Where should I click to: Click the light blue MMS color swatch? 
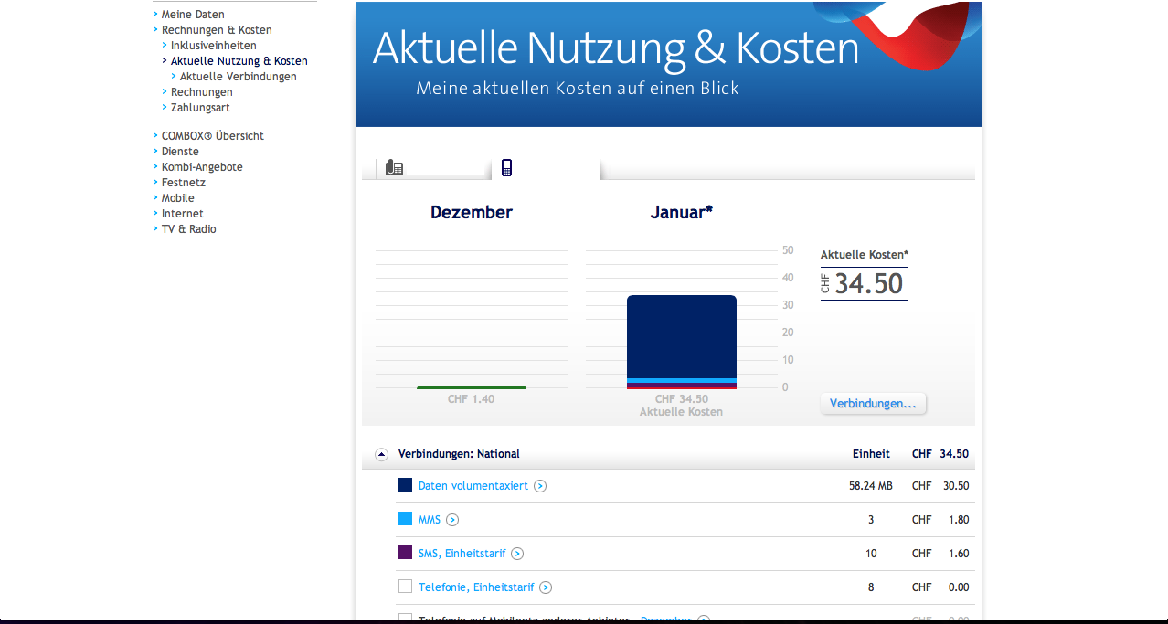405,519
